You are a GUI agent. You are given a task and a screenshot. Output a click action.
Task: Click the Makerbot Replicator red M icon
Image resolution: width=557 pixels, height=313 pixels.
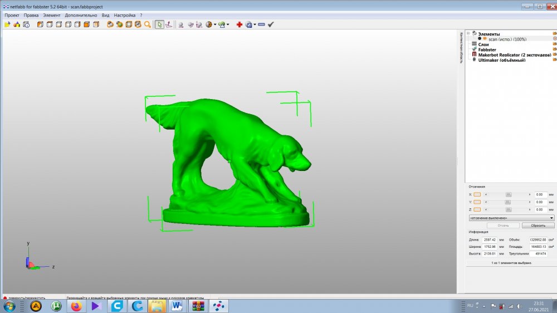(474, 55)
